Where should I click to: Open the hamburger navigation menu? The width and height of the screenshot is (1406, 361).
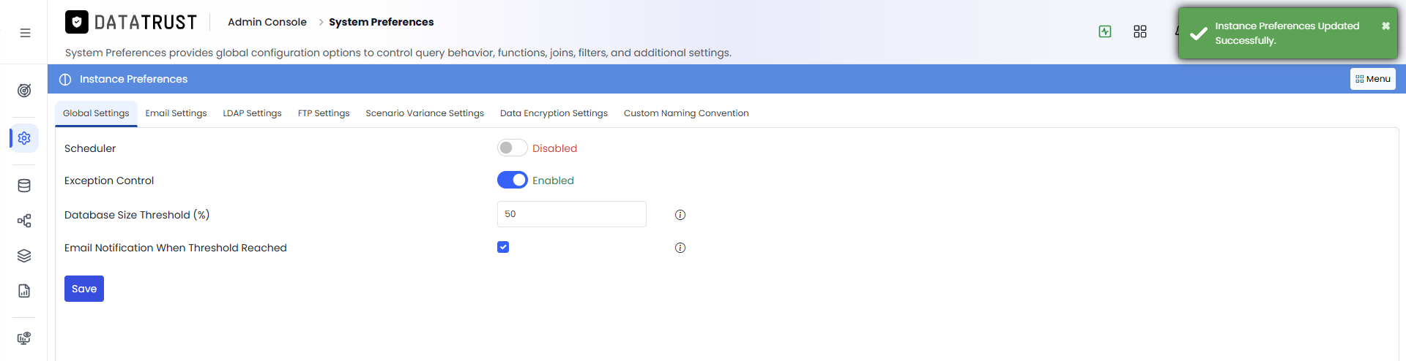pyautogui.click(x=25, y=33)
